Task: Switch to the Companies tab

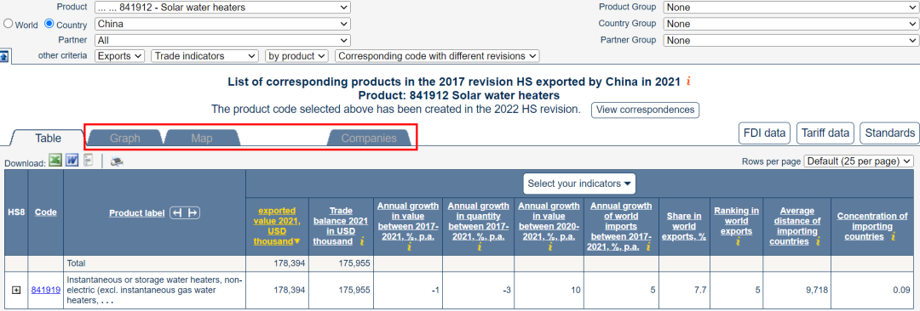Action: click(369, 139)
